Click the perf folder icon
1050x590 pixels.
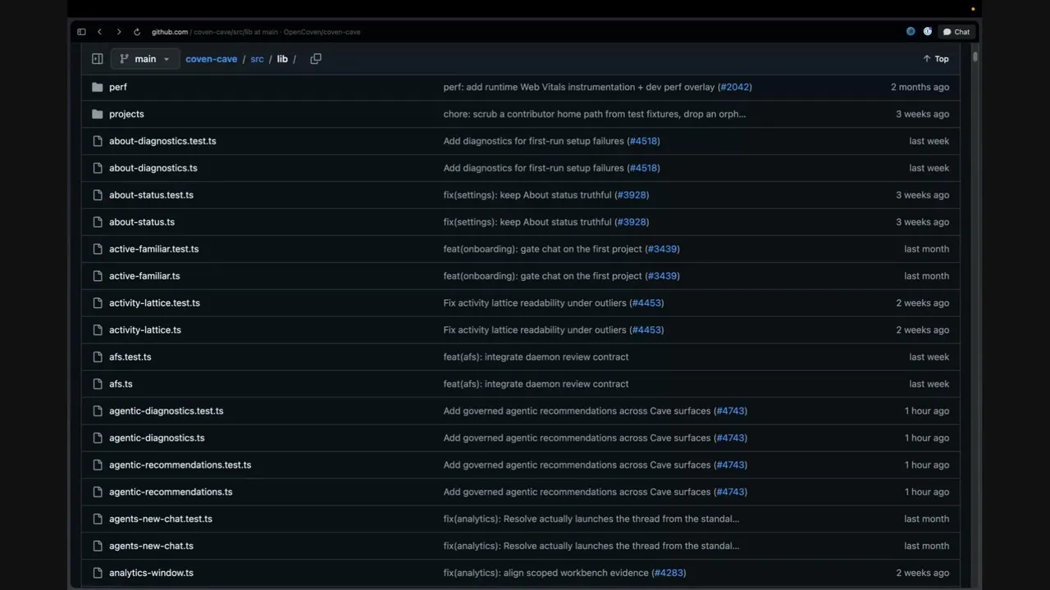click(x=98, y=87)
